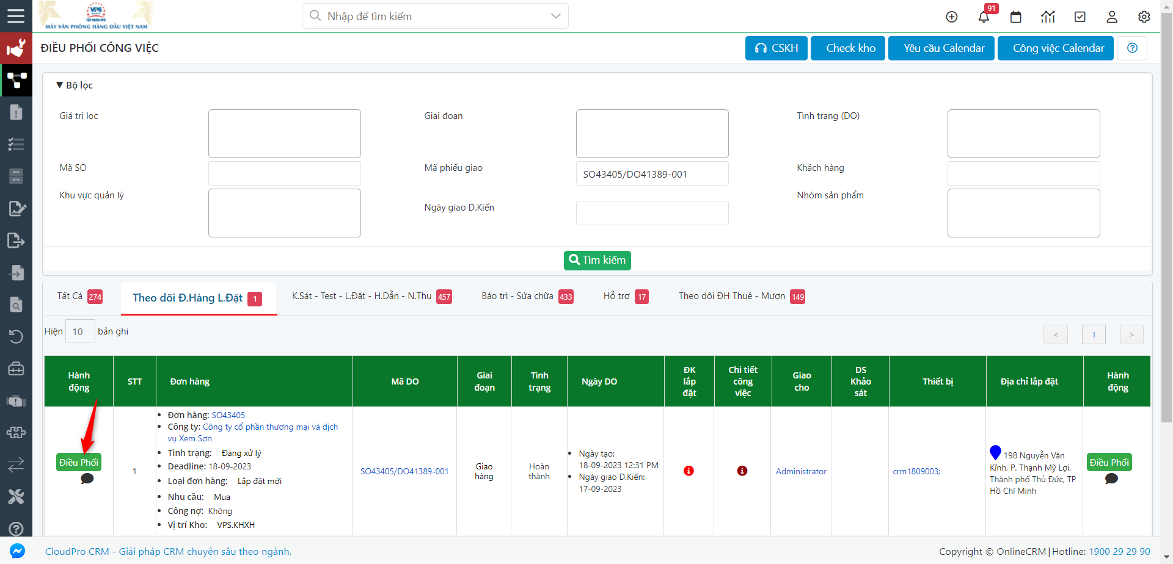Open the document alert sidebar icon

tap(16, 112)
